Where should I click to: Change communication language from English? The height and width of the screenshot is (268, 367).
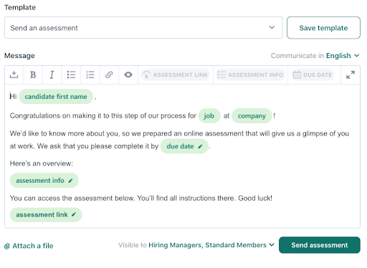pyautogui.click(x=343, y=56)
